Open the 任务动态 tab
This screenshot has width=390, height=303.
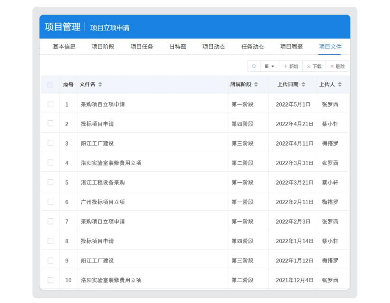pyautogui.click(x=253, y=47)
